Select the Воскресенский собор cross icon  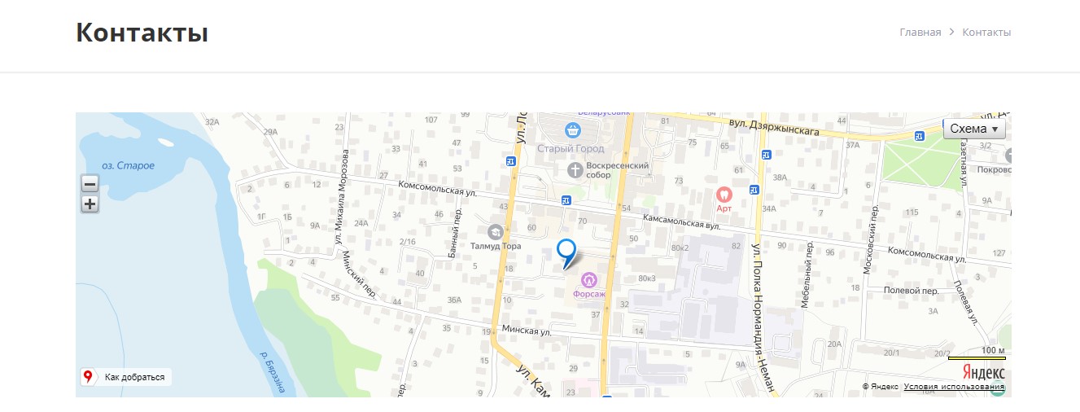(x=575, y=170)
